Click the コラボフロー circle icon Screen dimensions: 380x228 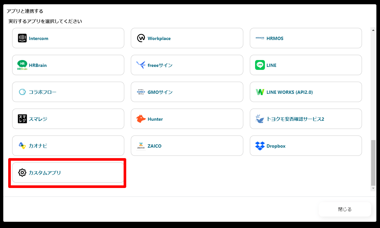[x=22, y=92]
